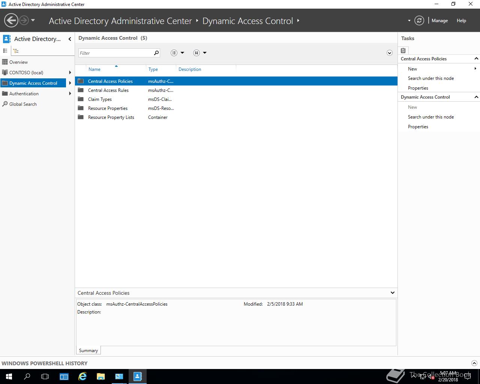Click breadcrumb arrow after Active Directory Administrative Center
This screenshot has height=384, width=480.
[197, 21]
